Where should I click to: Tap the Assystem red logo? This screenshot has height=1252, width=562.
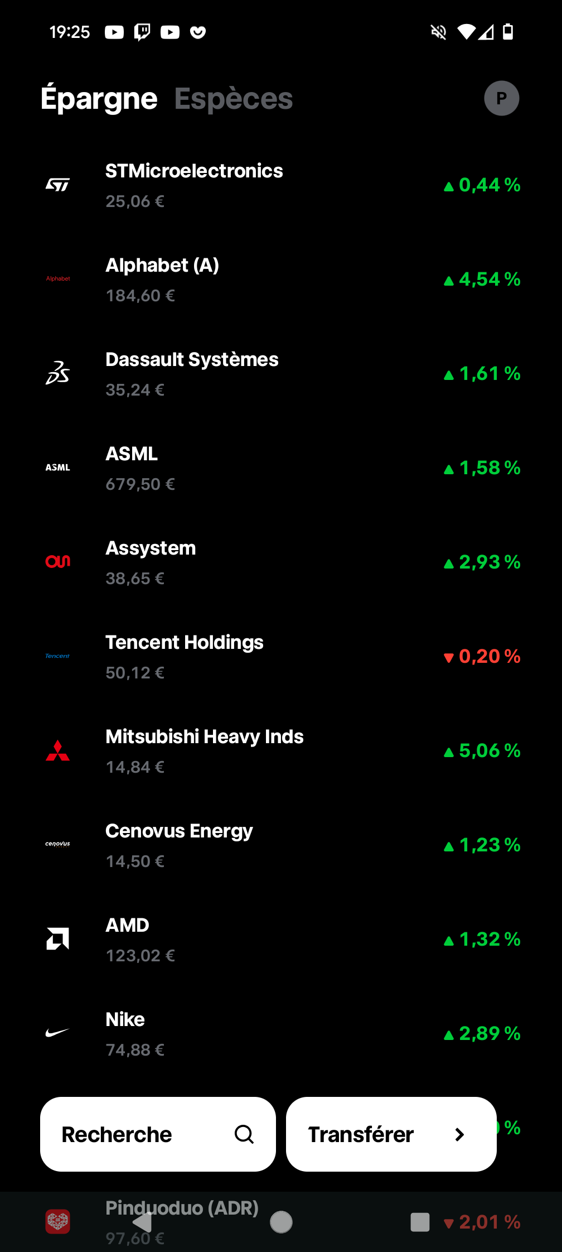click(57, 562)
